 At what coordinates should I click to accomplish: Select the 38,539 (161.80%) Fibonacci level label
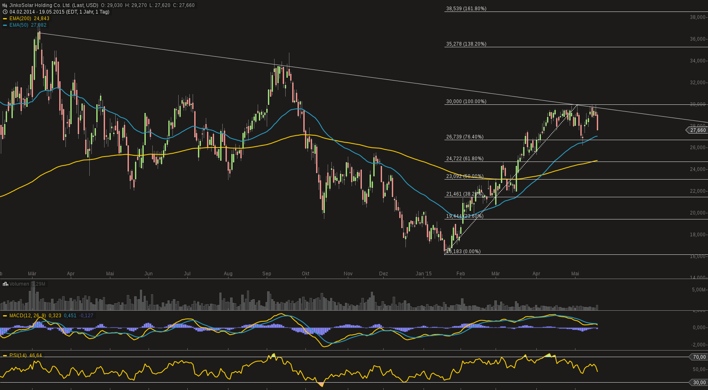tap(466, 9)
